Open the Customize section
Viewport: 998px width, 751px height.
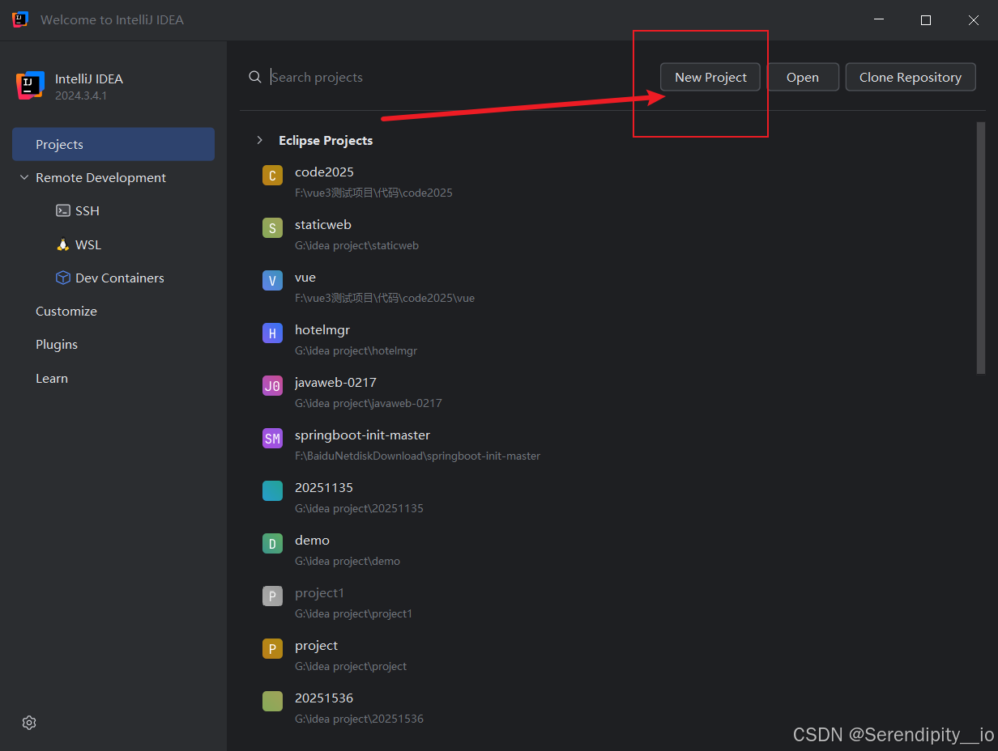pos(66,311)
